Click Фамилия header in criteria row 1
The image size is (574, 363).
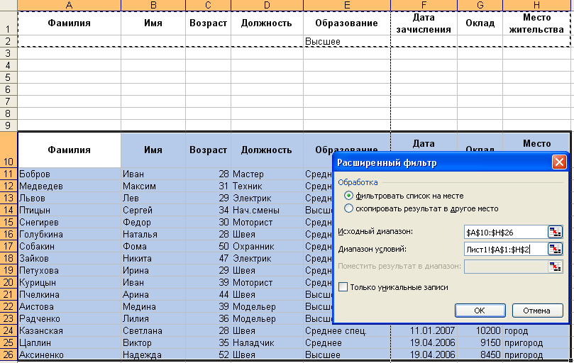click(x=69, y=23)
